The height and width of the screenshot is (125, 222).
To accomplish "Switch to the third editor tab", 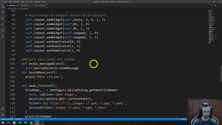I will tap(41, 6).
